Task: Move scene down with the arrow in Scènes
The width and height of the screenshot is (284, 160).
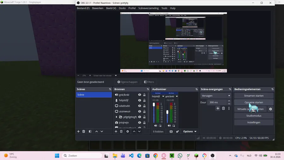Action: (x=102, y=131)
